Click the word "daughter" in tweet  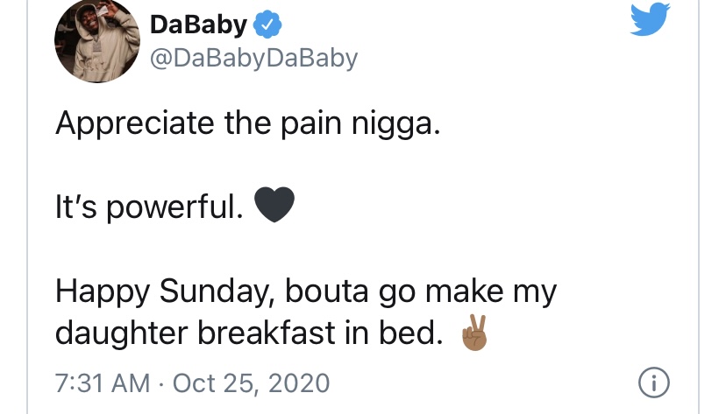click(122, 333)
